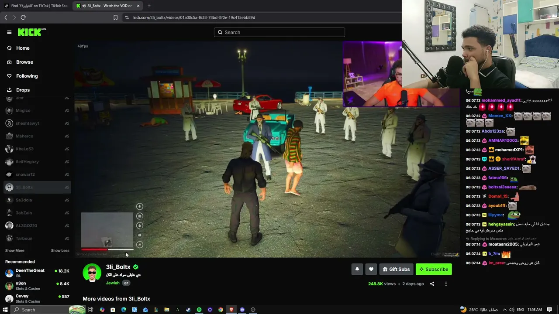This screenshot has width=559, height=314.
Task: Open n3on recommended channel
Action: [x=37, y=286]
